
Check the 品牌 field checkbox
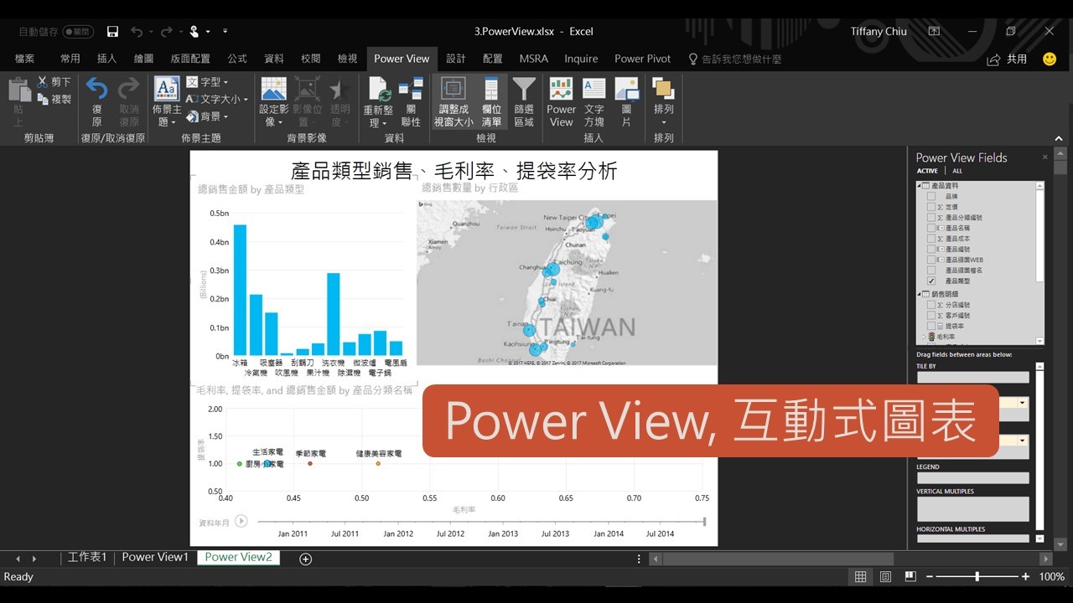click(x=930, y=196)
